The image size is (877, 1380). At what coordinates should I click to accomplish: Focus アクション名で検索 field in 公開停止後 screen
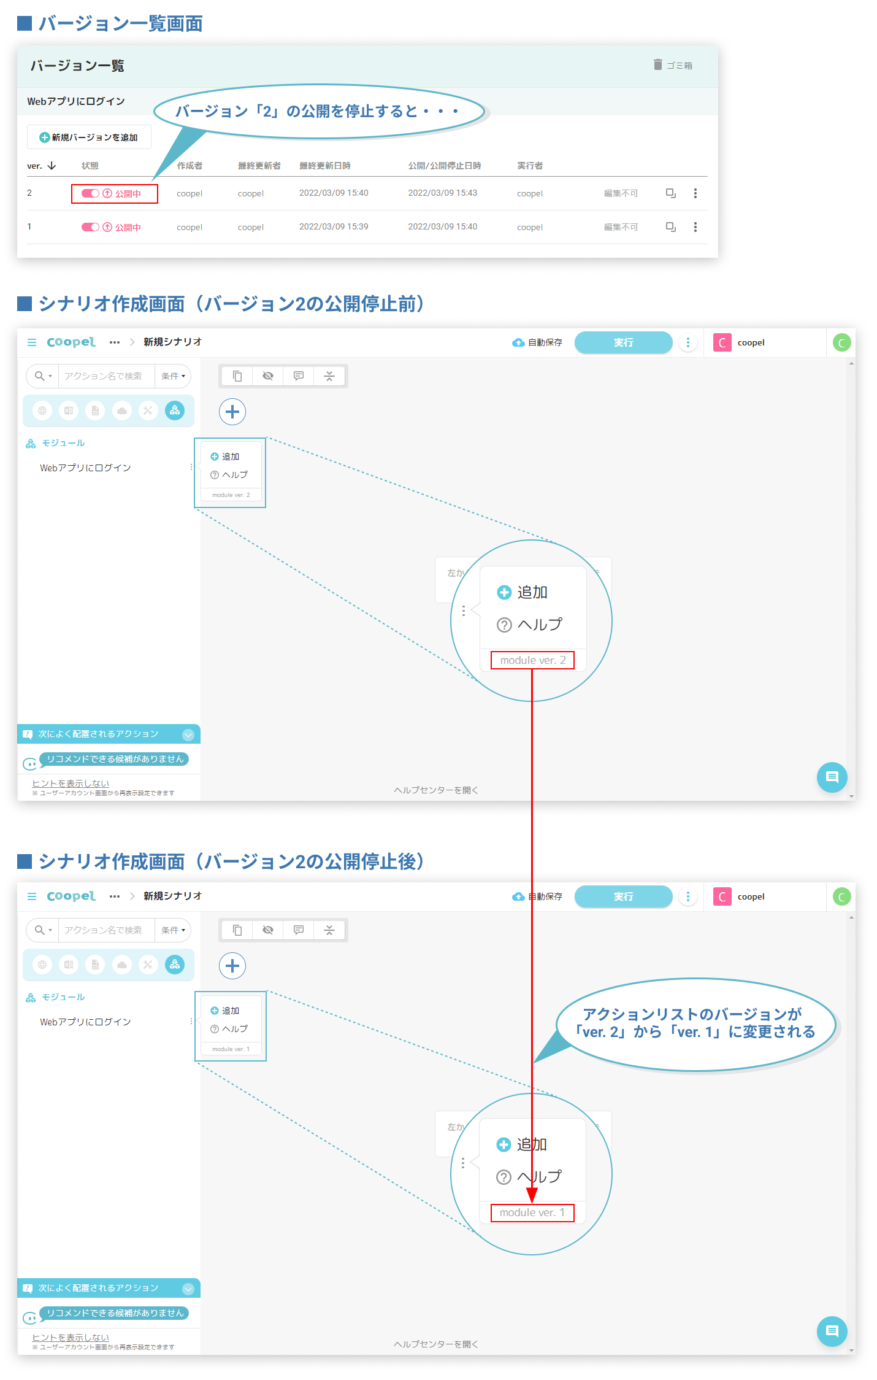[105, 930]
